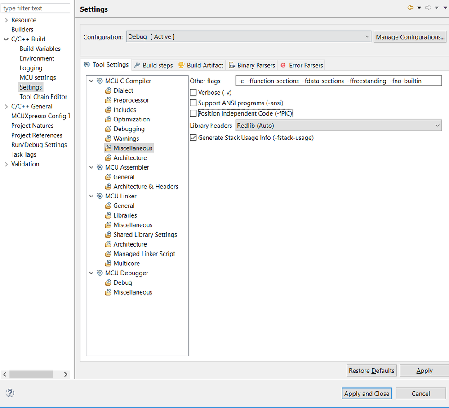The height and width of the screenshot is (408, 449).
Task: Click the Cancel button
Action: coord(421,394)
